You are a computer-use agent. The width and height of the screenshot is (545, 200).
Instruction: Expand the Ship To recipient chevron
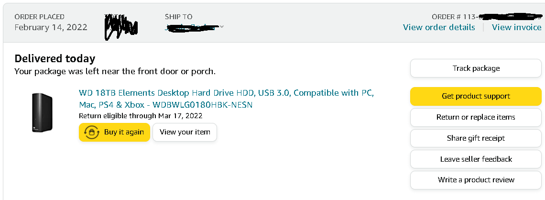click(x=222, y=27)
